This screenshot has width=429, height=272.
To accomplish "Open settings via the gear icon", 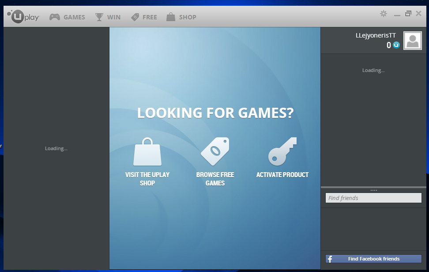I will pyautogui.click(x=384, y=13).
